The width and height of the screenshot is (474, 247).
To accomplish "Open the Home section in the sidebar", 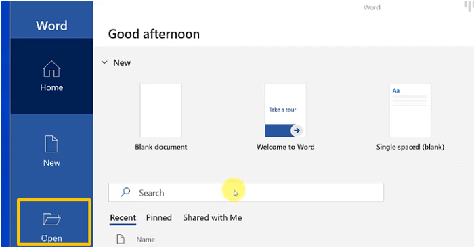I will coord(51,76).
